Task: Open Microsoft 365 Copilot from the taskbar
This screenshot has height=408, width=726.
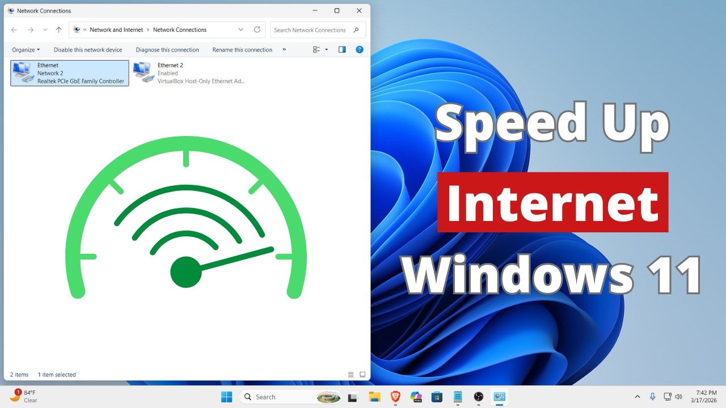Action: point(416,397)
